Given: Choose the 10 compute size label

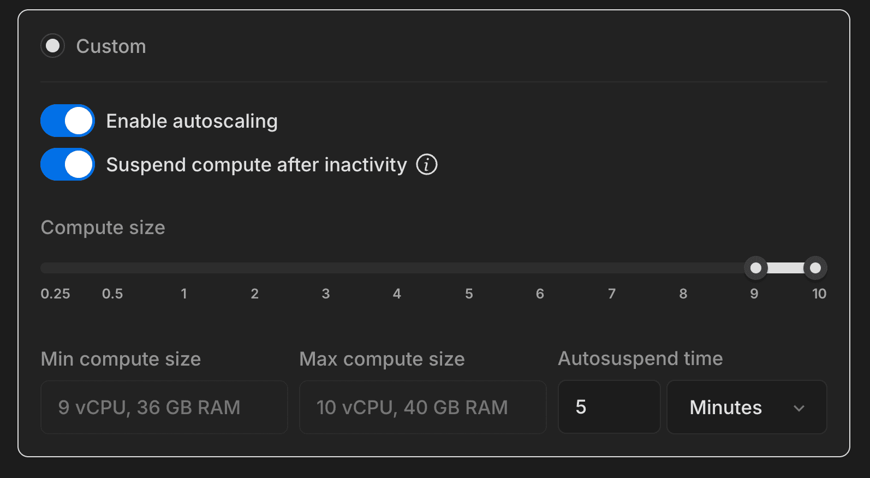Looking at the screenshot, I should click(819, 294).
